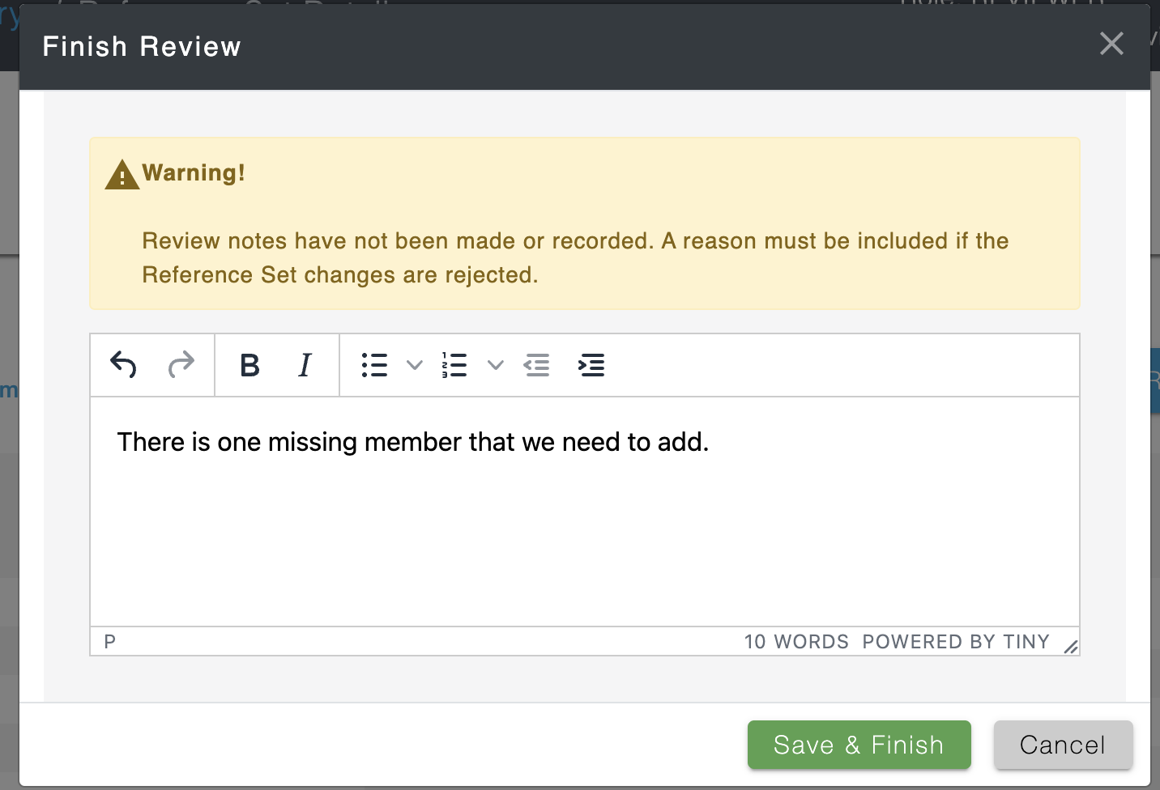The image size is (1160, 790).
Task: Open the Powered by Tiny link
Action: (956, 642)
